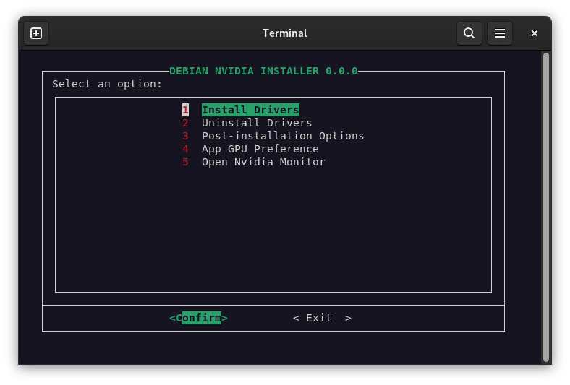The image size is (570, 385).
Task: Click the search magnifier icon
Action: (x=469, y=33)
